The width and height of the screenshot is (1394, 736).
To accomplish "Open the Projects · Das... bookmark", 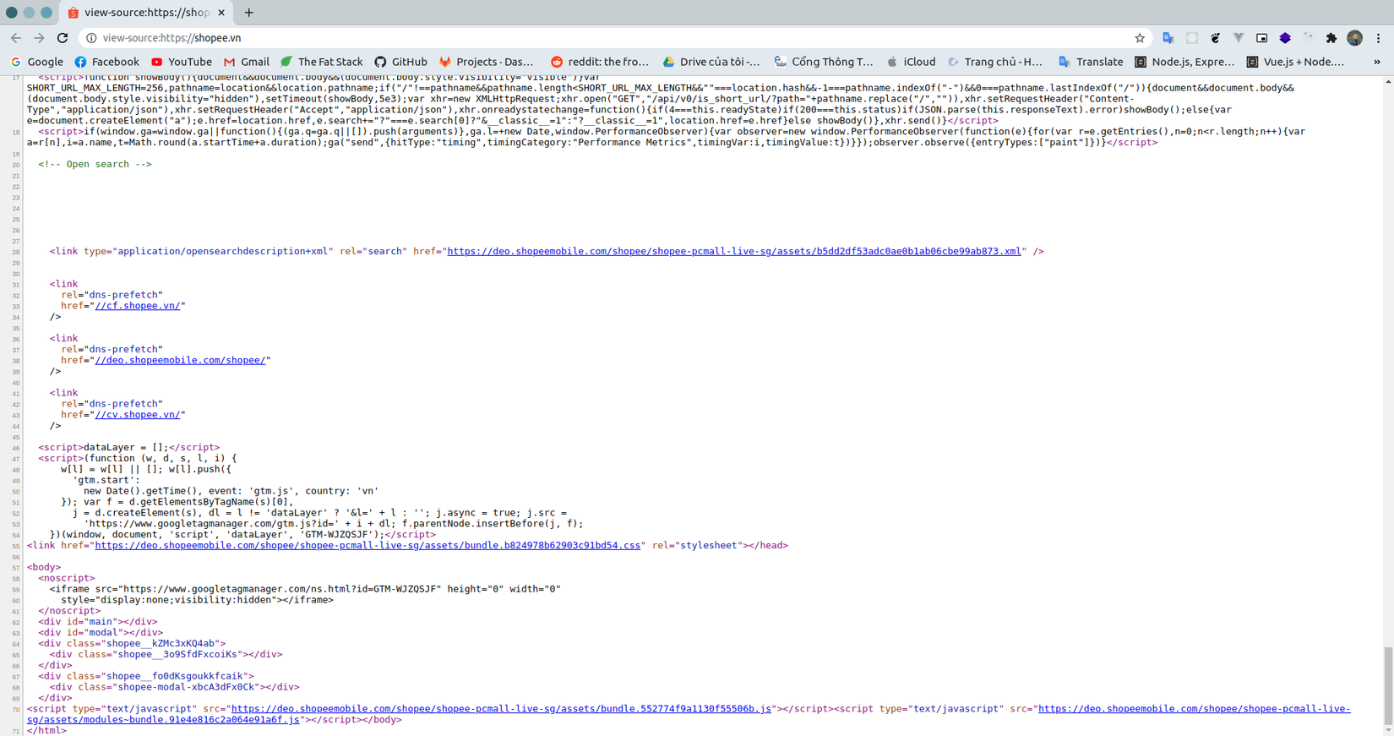I will pyautogui.click(x=486, y=62).
